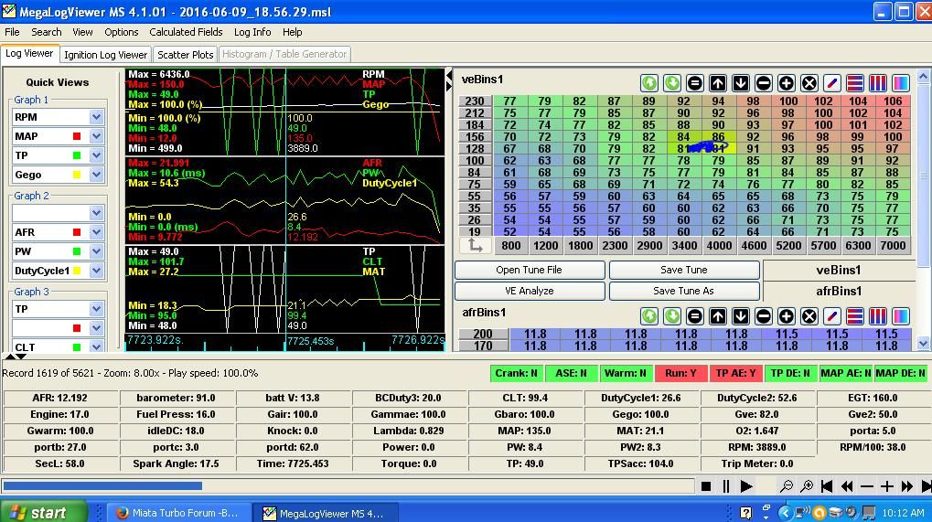Click the Open Tune File button
The height and width of the screenshot is (522, 932).
point(530,270)
